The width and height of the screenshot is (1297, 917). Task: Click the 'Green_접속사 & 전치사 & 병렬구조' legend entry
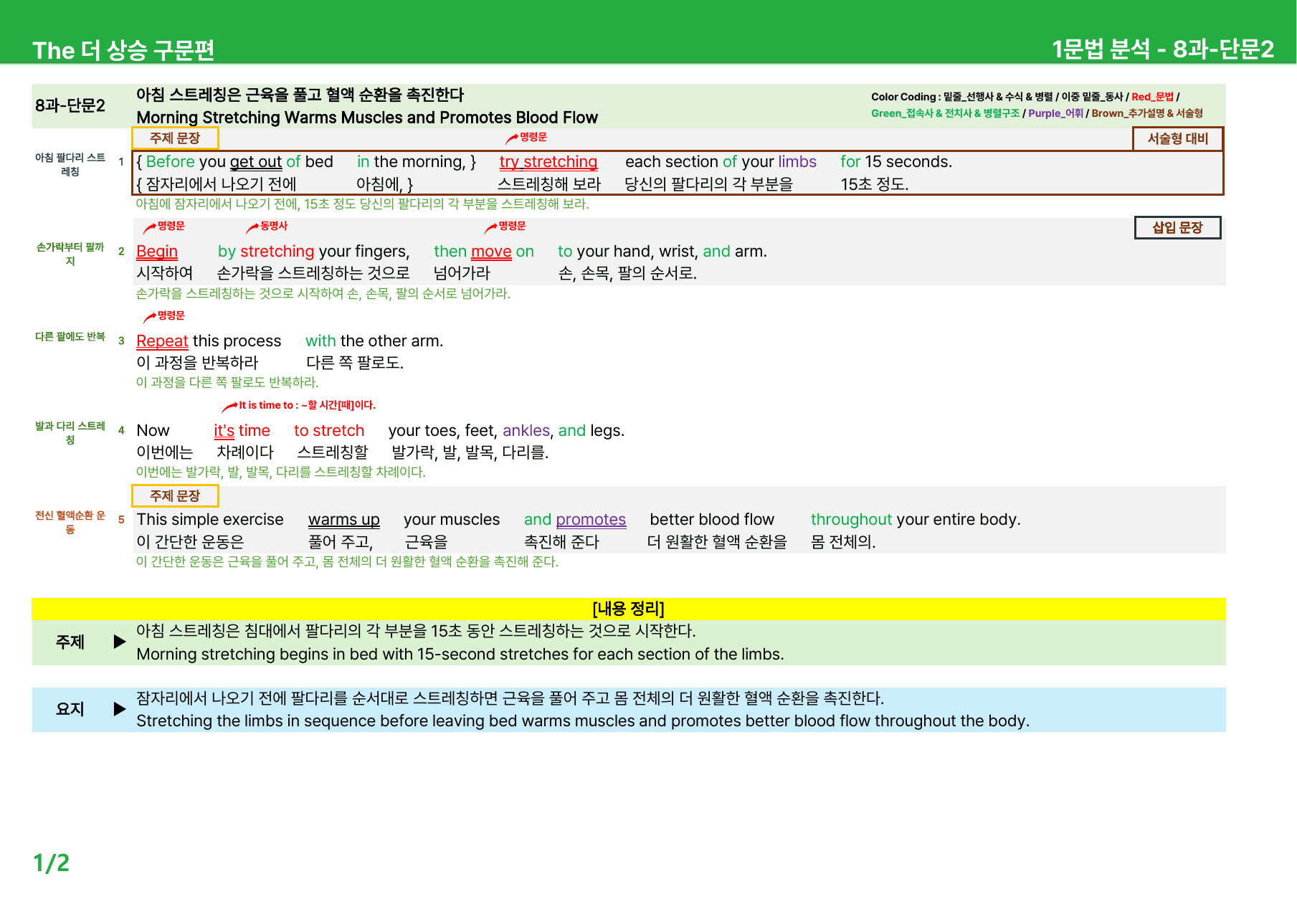coord(945,113)
